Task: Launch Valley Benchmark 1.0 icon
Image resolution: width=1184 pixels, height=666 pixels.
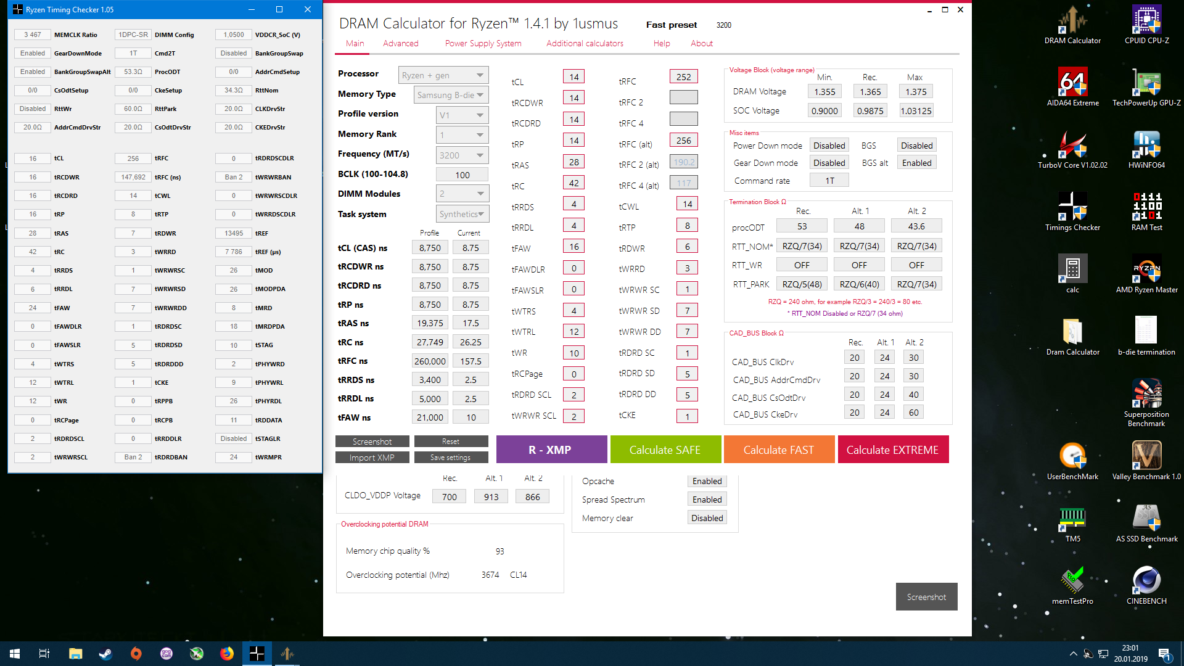Action: 1146,461
